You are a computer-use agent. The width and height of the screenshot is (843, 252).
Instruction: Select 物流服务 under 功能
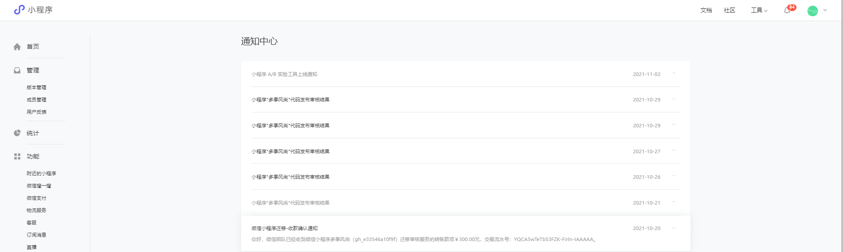tap(36, 210)
